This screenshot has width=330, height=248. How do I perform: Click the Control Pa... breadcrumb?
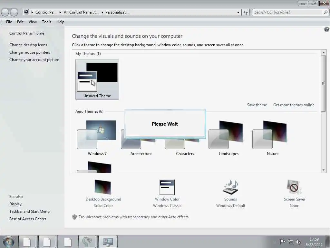(x=46, y=12)
